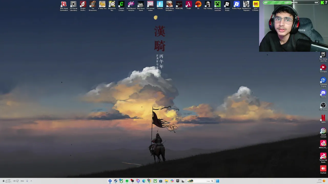Open FiveM desktop shortcut
The image size is (328, 184).
[189, 5]
